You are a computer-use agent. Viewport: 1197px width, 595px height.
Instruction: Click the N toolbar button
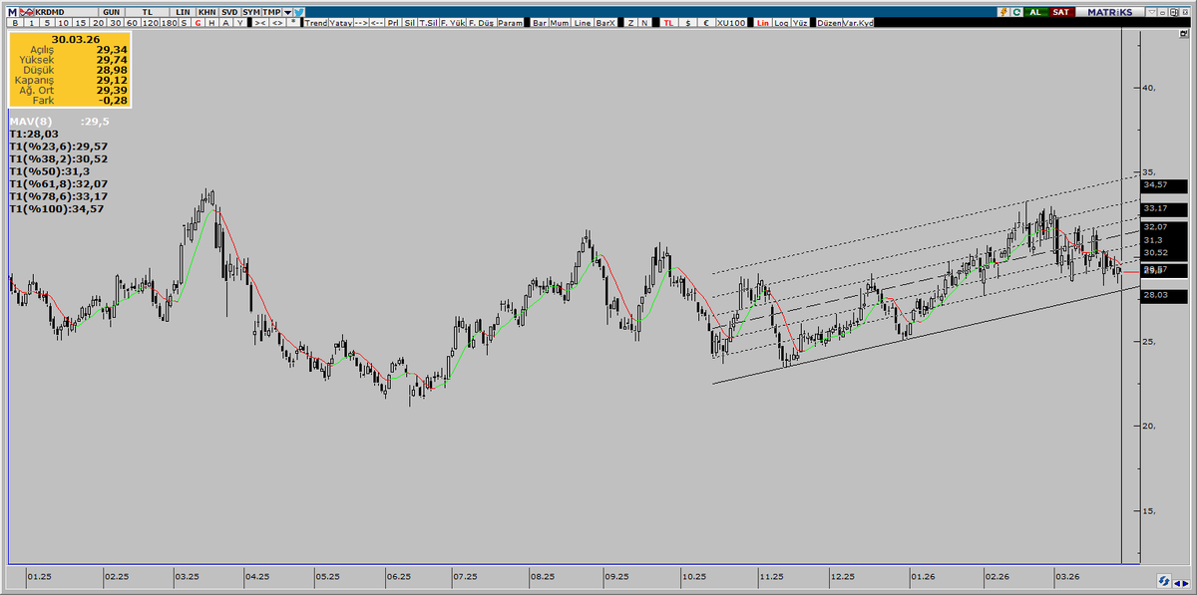click(644, 23)
